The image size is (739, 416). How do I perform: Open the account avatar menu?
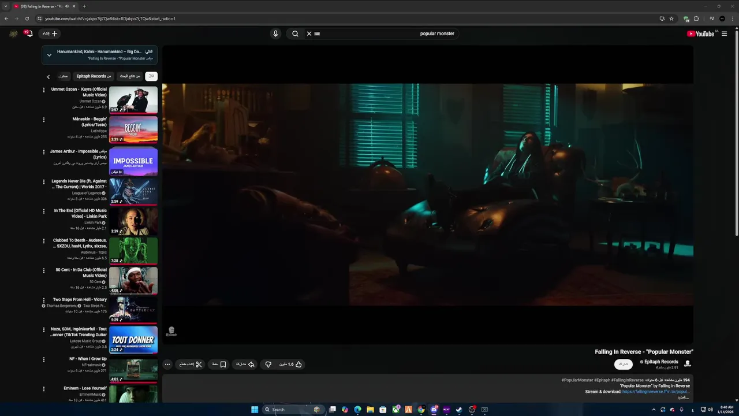coord(13,34)
